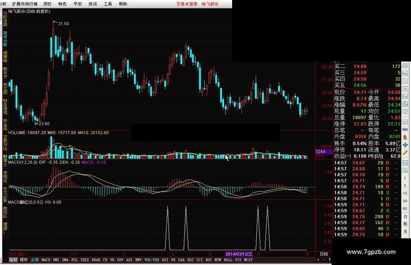Choose the EMV indicator tab

pyautogui.click(x=139, y=260)
